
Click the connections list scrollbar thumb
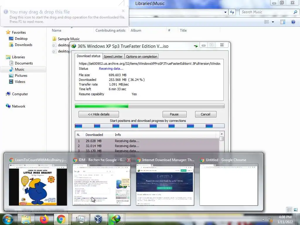point(222,139)
